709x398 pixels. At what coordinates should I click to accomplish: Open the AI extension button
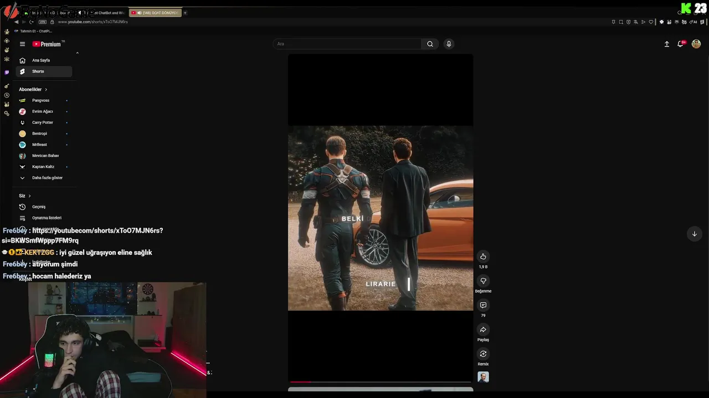click(693, 22)
